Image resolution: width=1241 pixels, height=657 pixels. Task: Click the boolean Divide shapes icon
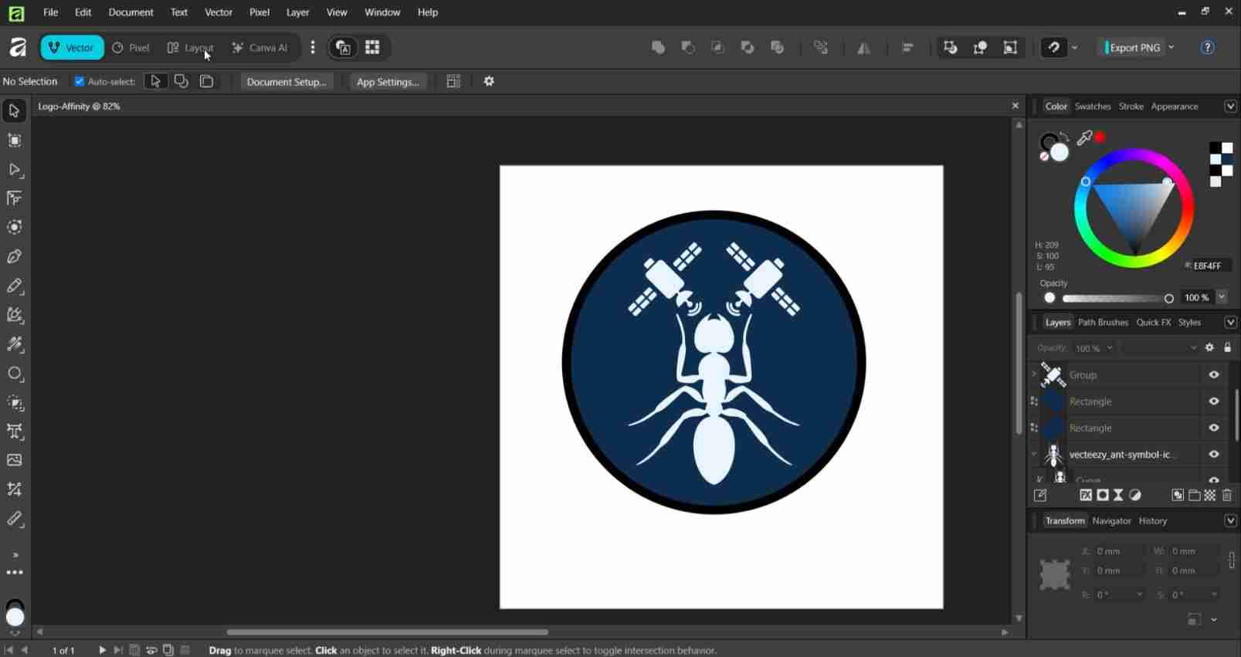coord(778,48)
